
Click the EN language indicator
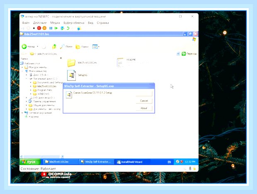(169, 162)
